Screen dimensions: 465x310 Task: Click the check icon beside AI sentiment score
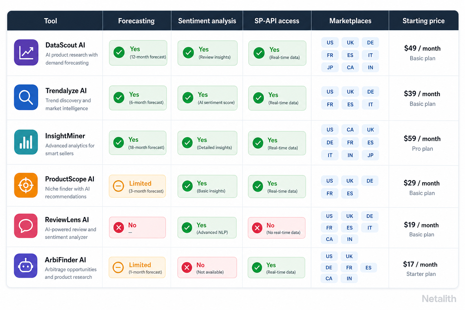pyautogui.click(x=188, y=98)
